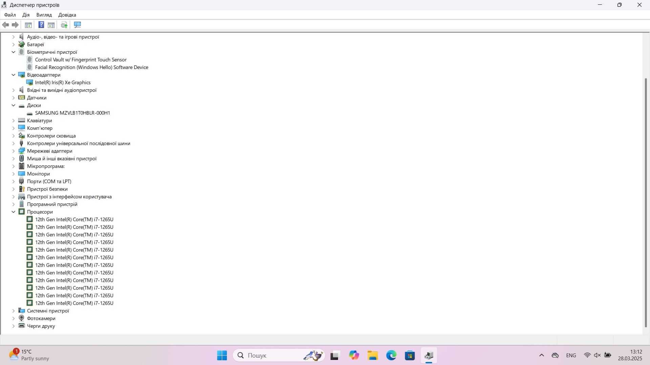This screenshot has width=650, height=365.
Task: Click the scan for hardware changes icon
Action: pyautogui.click(x=78, y=25)
